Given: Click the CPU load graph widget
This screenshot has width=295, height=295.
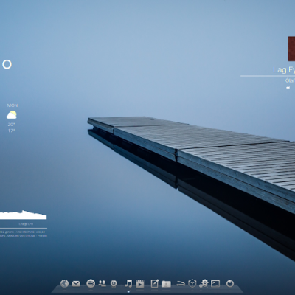Looking at the screenshot, I should [24, 215].
